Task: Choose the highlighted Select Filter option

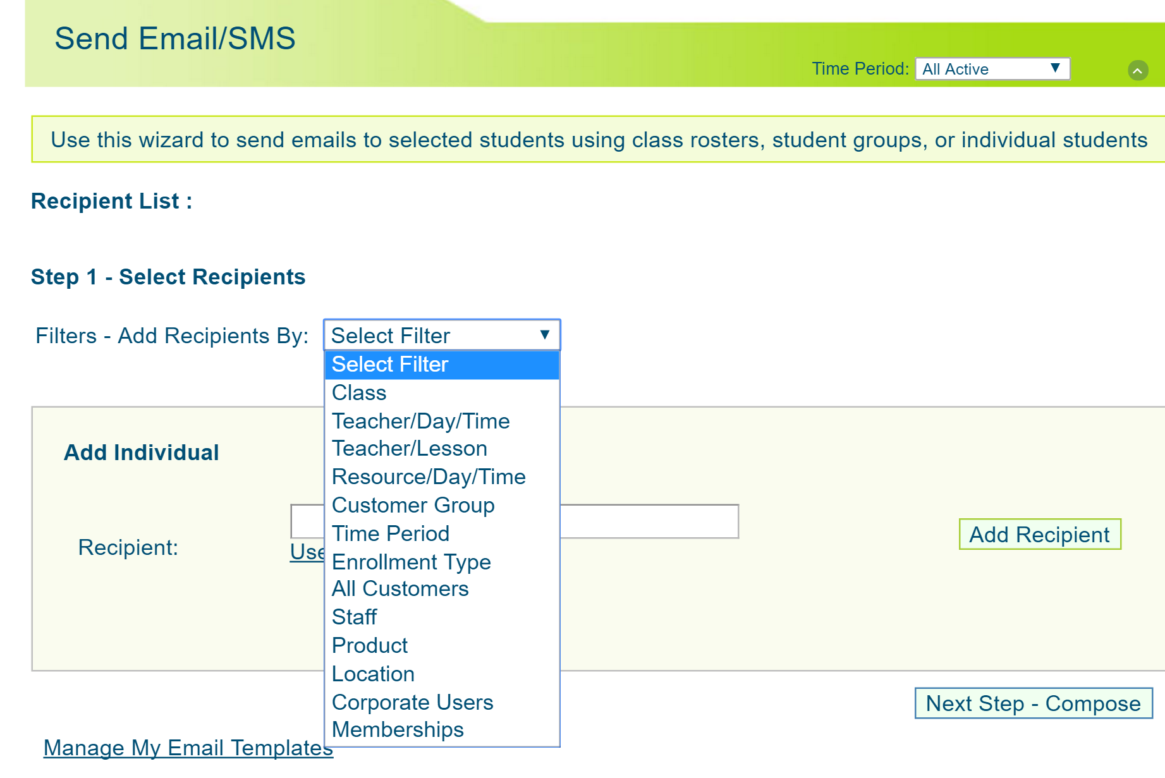Action: coord(441,365)
